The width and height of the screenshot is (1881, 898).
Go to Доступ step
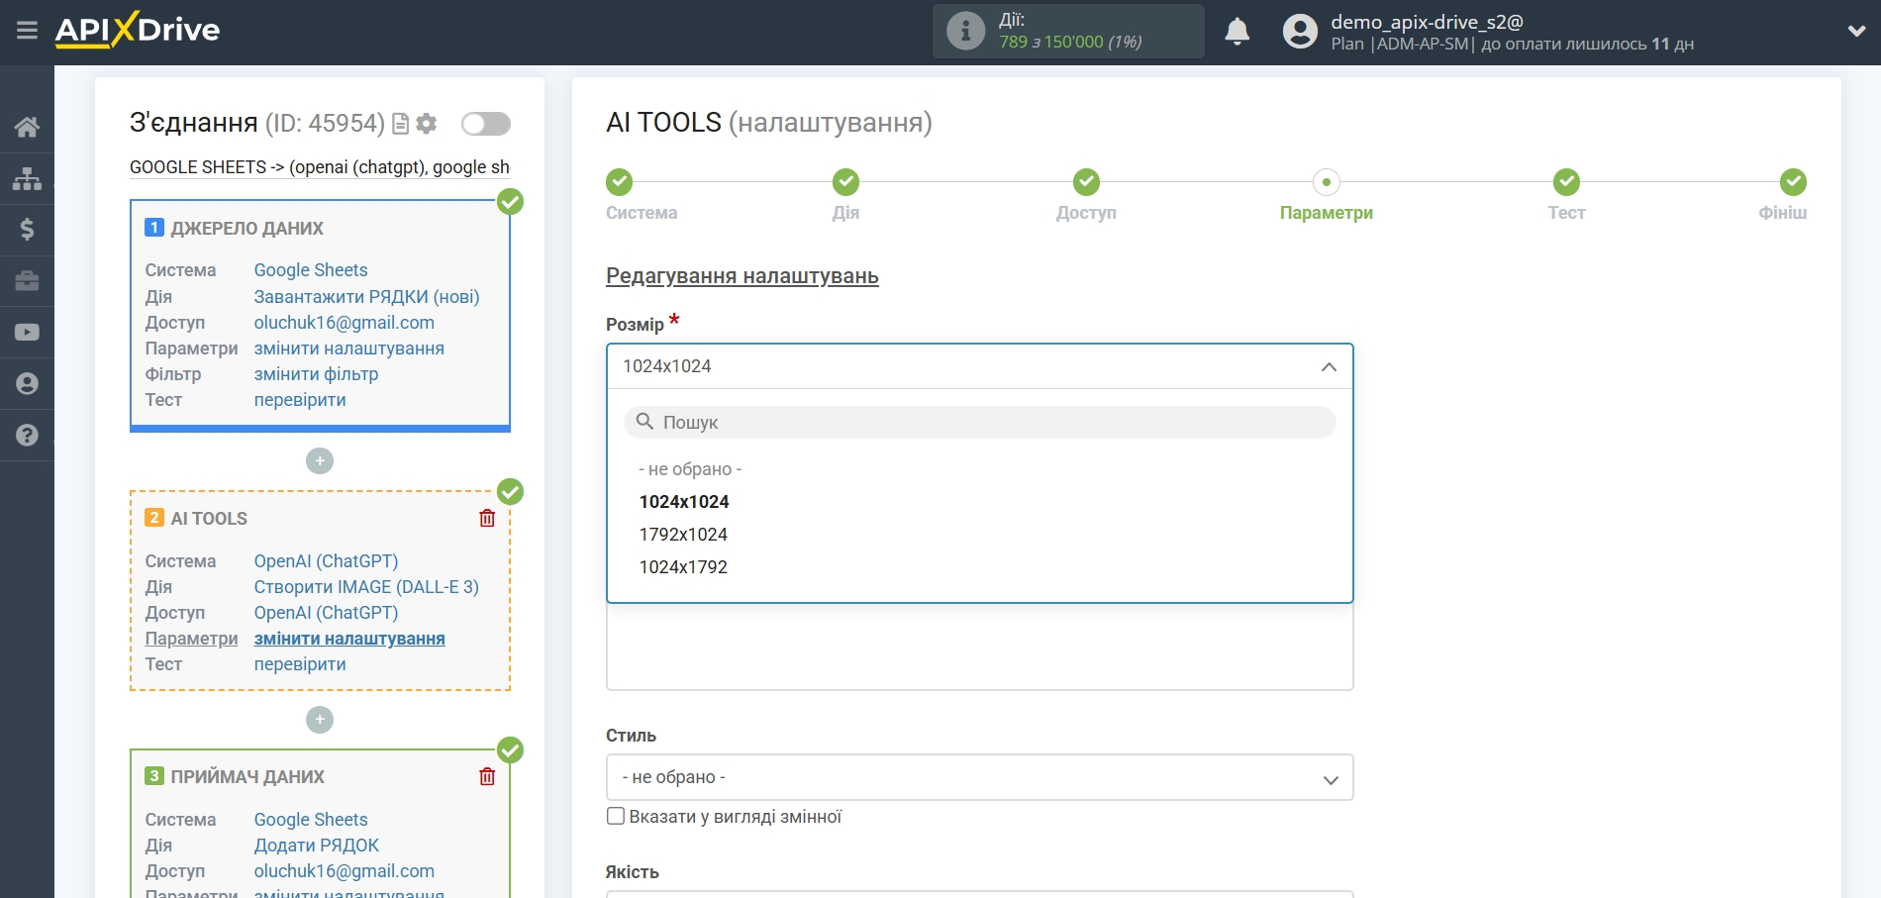[x=1086, y=182]
